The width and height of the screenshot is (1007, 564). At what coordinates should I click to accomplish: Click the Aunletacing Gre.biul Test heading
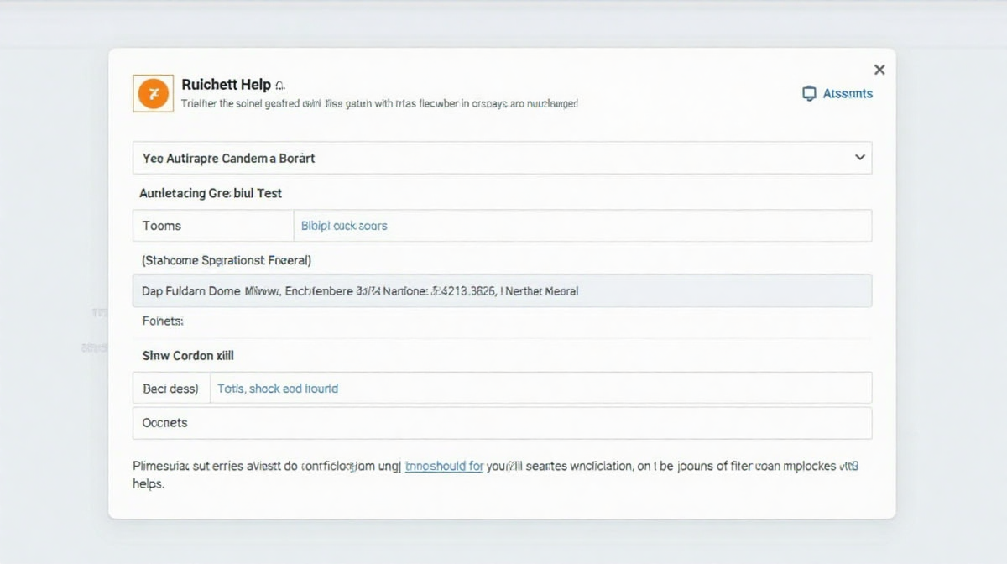click(x=211, y=193)
